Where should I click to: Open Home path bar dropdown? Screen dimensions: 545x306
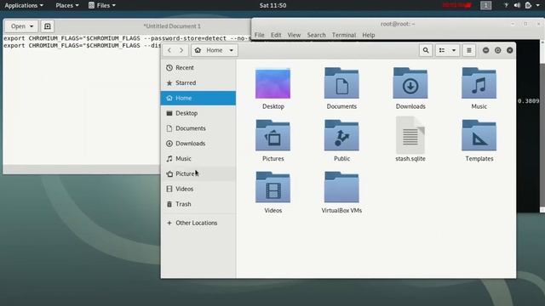[231, 50]
